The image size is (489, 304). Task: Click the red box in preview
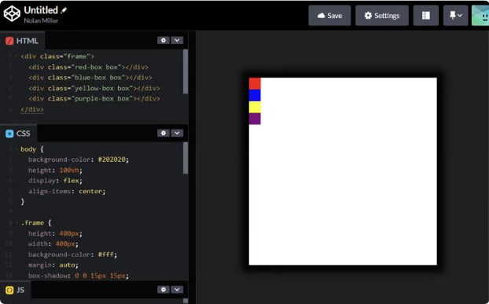pos(255,83)
